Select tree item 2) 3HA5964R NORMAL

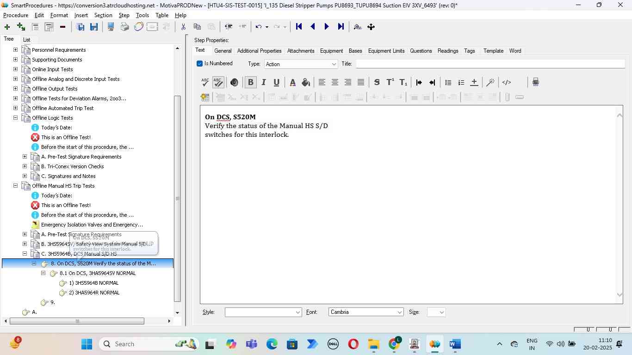(94, 293)
